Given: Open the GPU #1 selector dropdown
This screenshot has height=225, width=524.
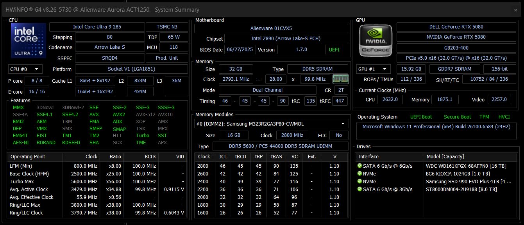Looking at the screenshot, I should pos(374,69).
